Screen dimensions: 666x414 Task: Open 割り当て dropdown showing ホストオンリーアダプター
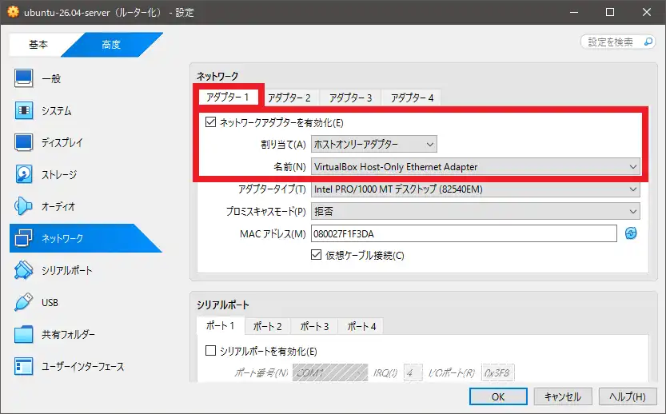374,145
